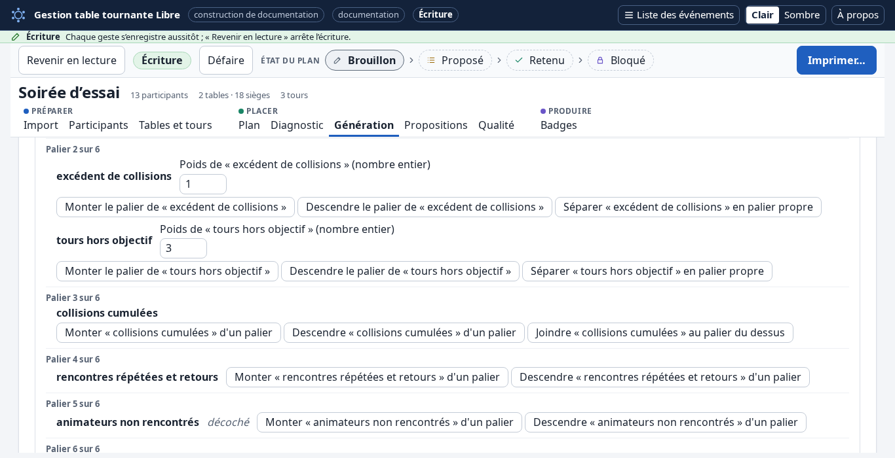
Task: Open the À propos dialog
Action: [x=858, y=15]
